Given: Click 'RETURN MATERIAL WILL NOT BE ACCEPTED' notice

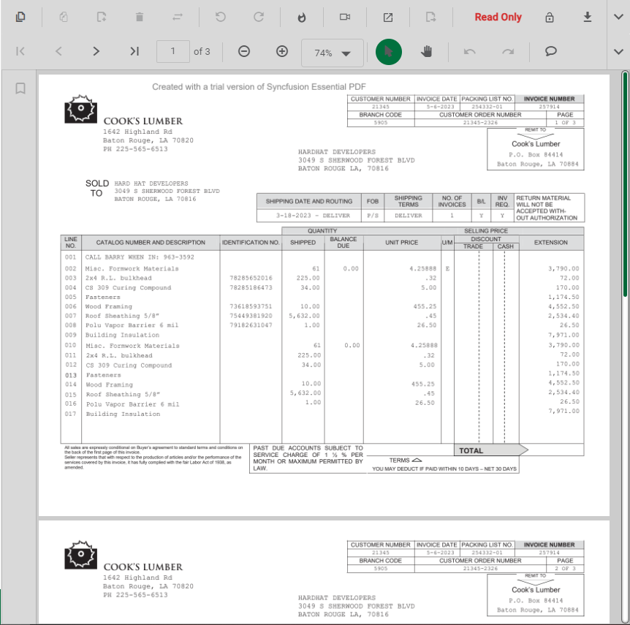Looking at the screenshot, I should (x=547, y=208).
